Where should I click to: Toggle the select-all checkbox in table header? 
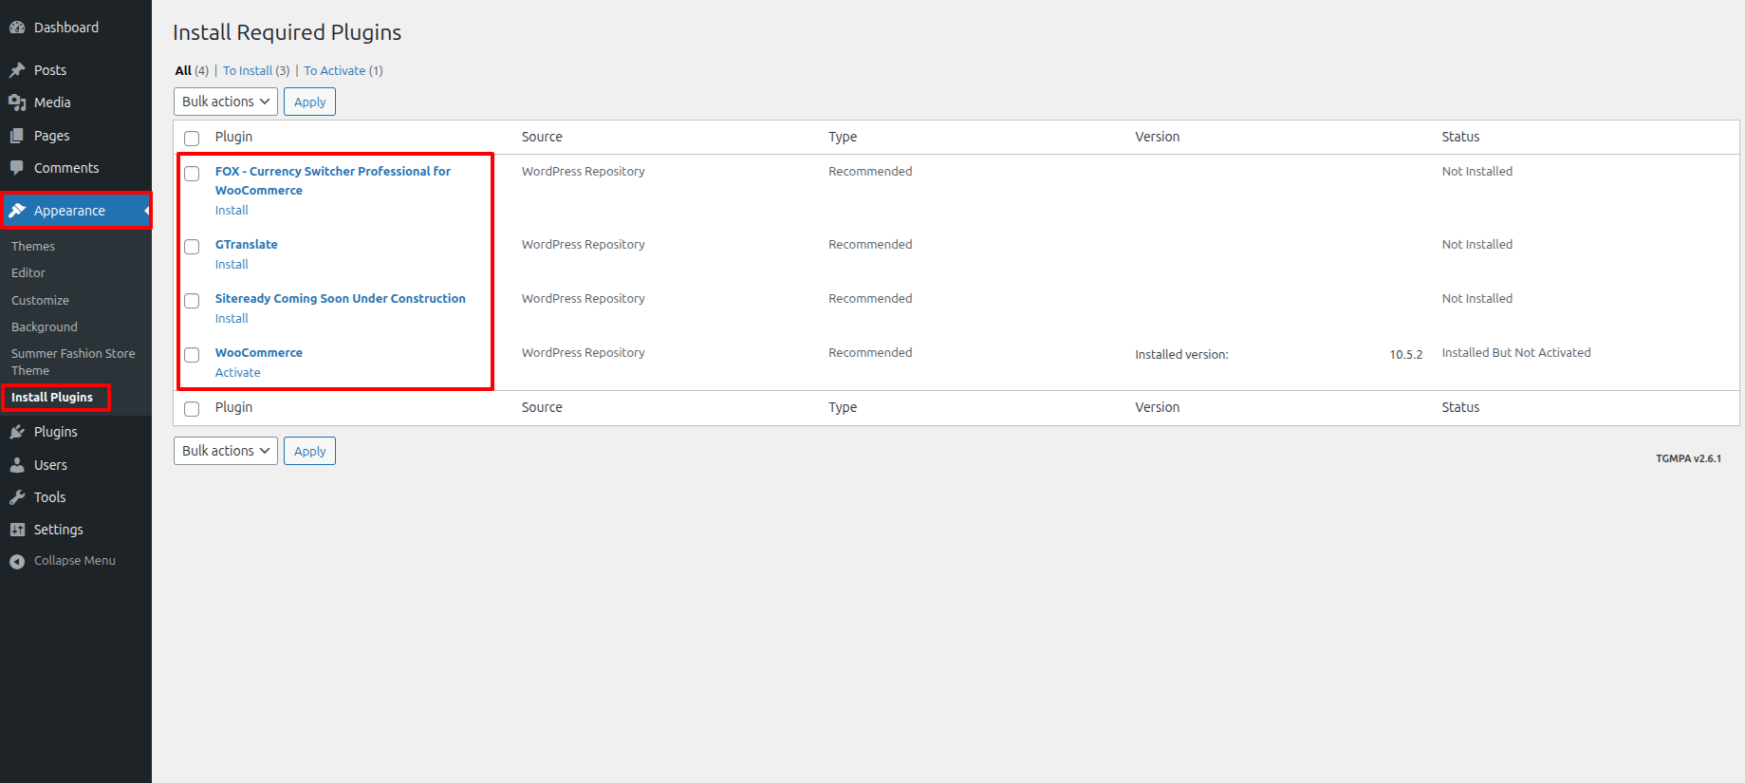(x=192, y=138)
